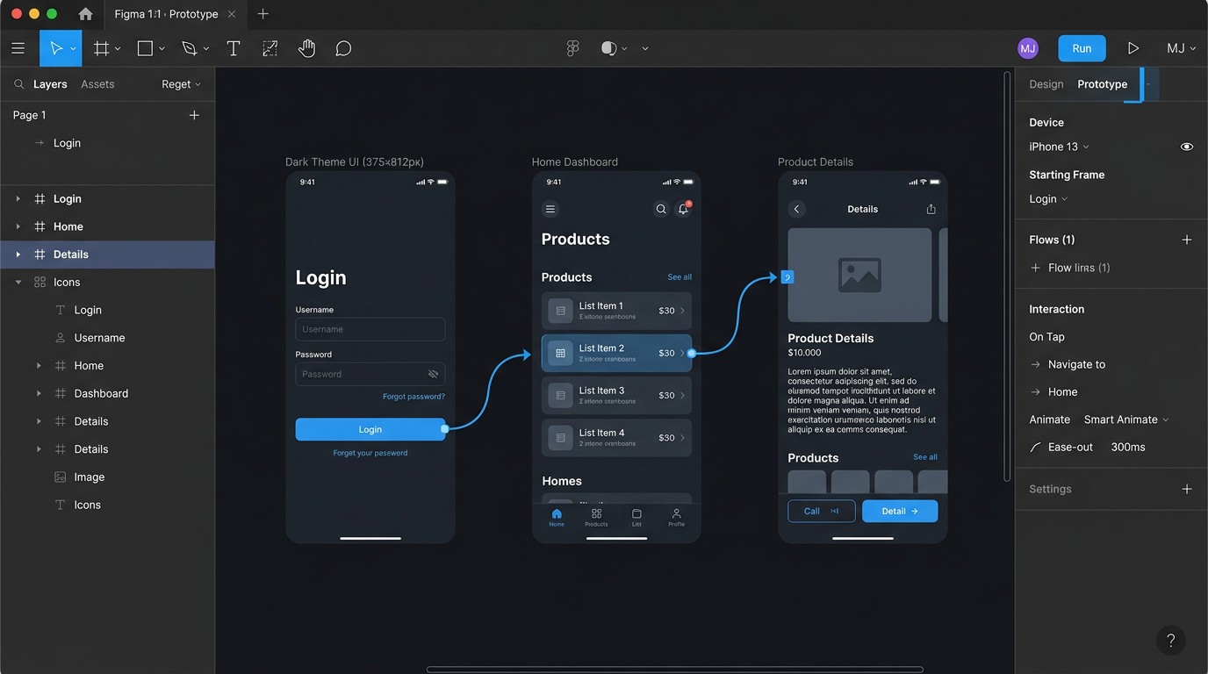Screen dimensions: 1208x674
Task: Select the List Item 2 row
Action: click(x=616, y=353)
